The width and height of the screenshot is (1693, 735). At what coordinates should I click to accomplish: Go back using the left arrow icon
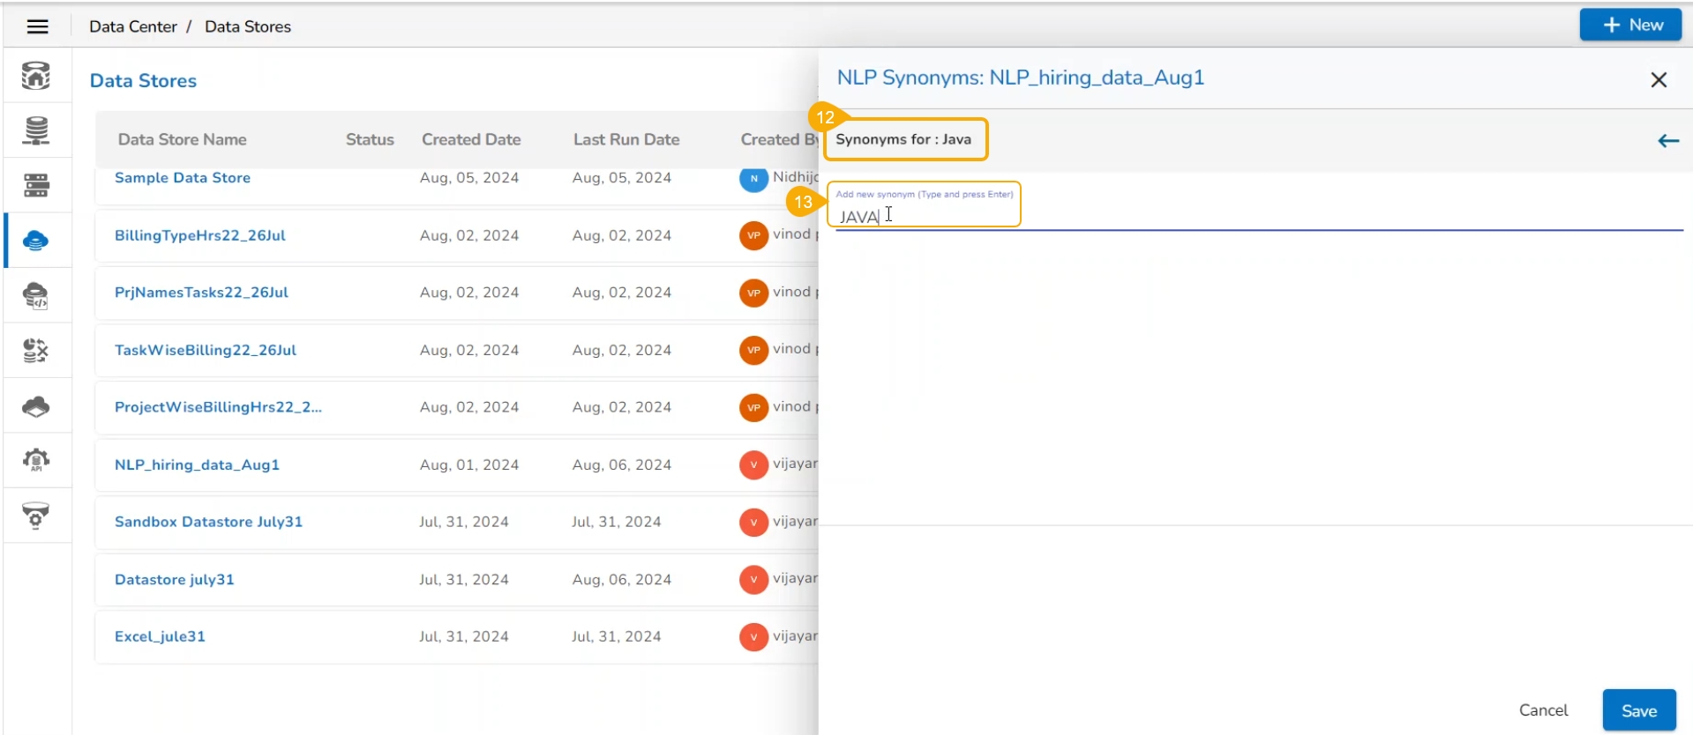pyautogui.click(x=1667, y=141)
